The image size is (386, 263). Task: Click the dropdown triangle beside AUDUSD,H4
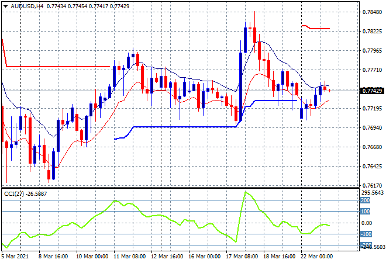click(x=5, y=5)
